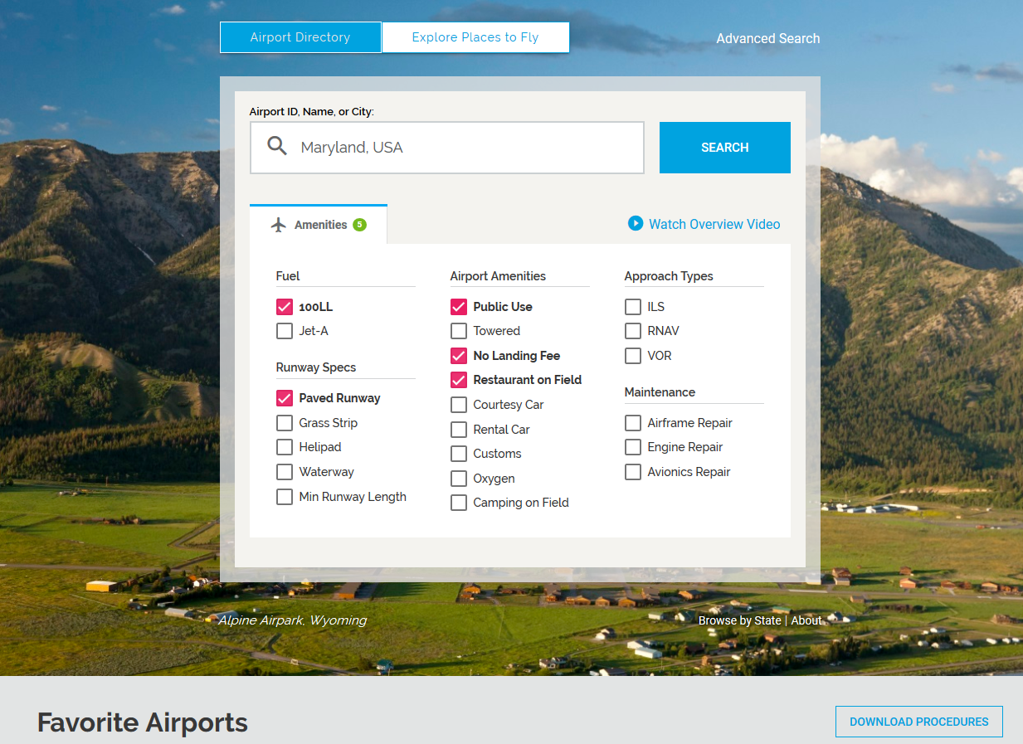
Task: Uncheck the Paved Runway checkbox
Action: (x=285, y=398)
